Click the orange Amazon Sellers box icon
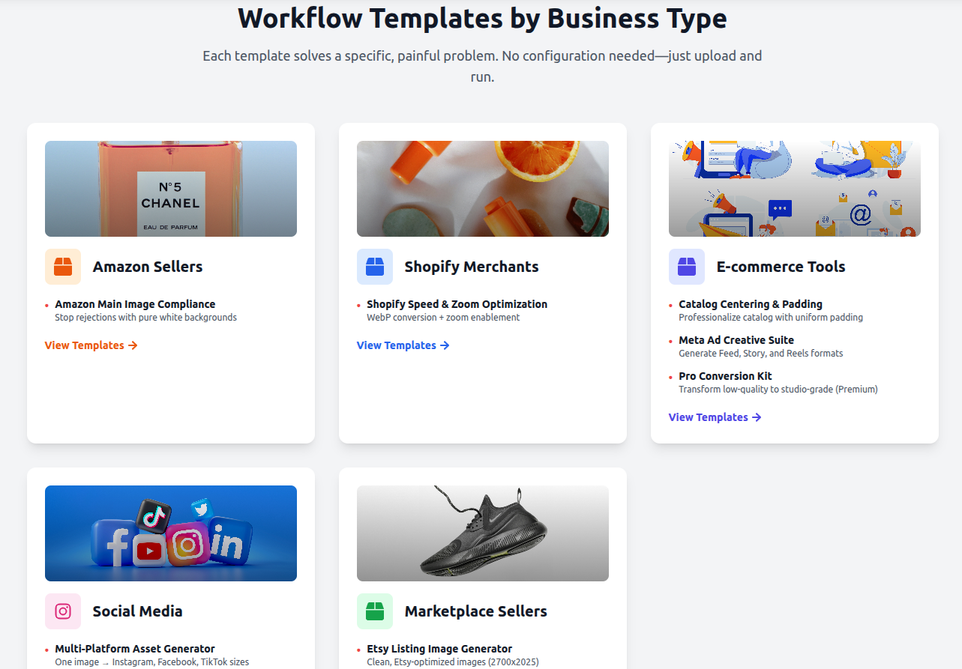Image resolution: width=962 pixels, height=669 pixels. (x=63, y=267)
